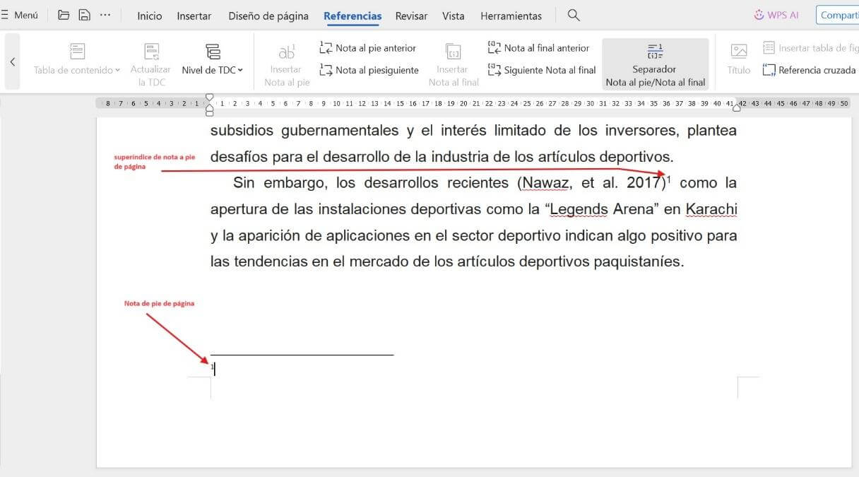Open the Referencia cruzada tool
The height and width of the screenshot is (477, 859).
click(x=810, y=70)
